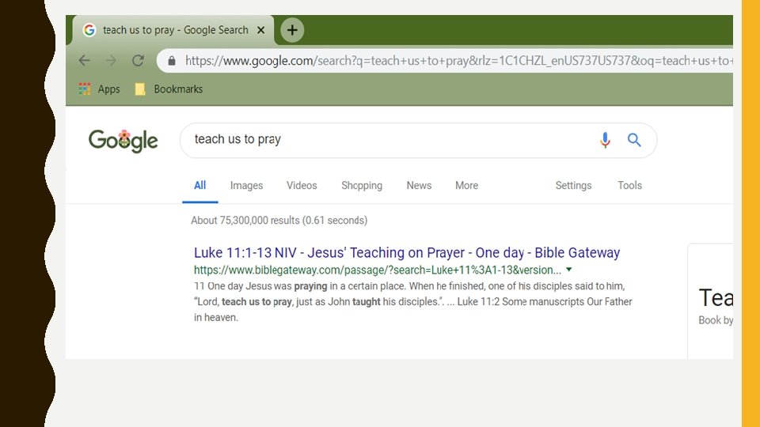Click the biblegateway.com green URL text
The width and height of the screenshot is (760, 427).
click(378, 270)
